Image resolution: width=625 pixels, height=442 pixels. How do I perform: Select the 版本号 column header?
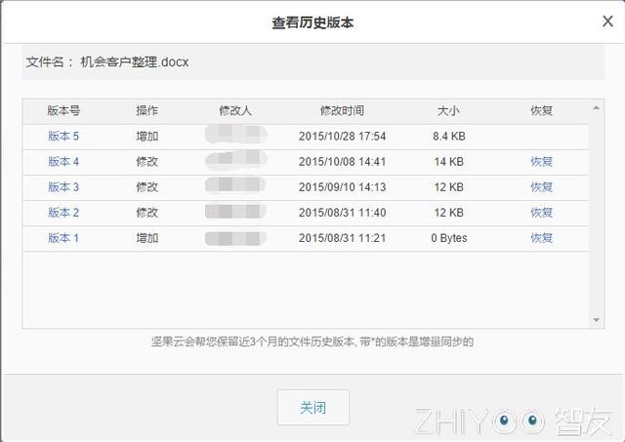(x=63, y=110)
